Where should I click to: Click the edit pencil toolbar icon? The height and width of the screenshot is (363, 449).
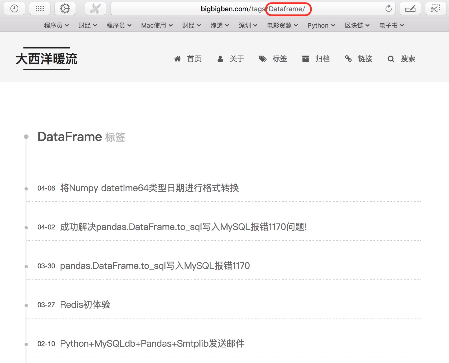[x=410, y=9]
